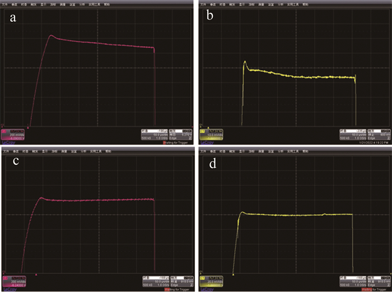
Task: Click the yellow trigger delay marker in panel d
Action: coord(233,275)
